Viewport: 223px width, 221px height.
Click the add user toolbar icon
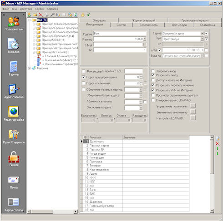tap(29, 15)
